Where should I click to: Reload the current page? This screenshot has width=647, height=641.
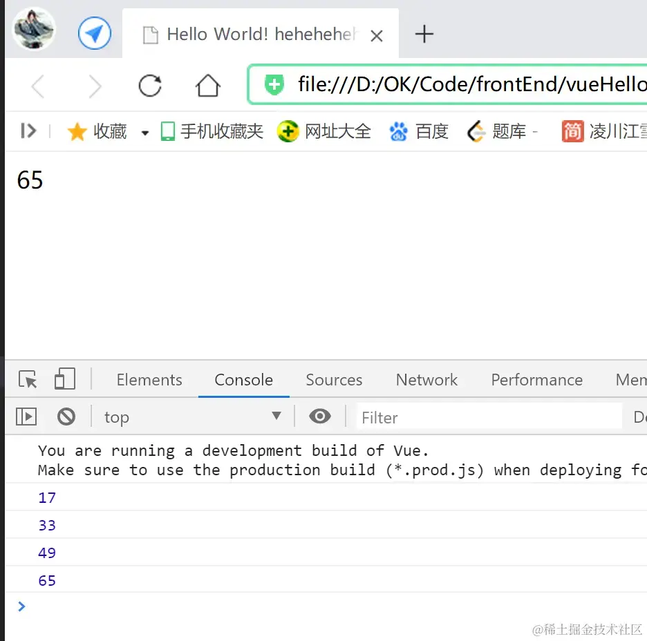(150, 86)
